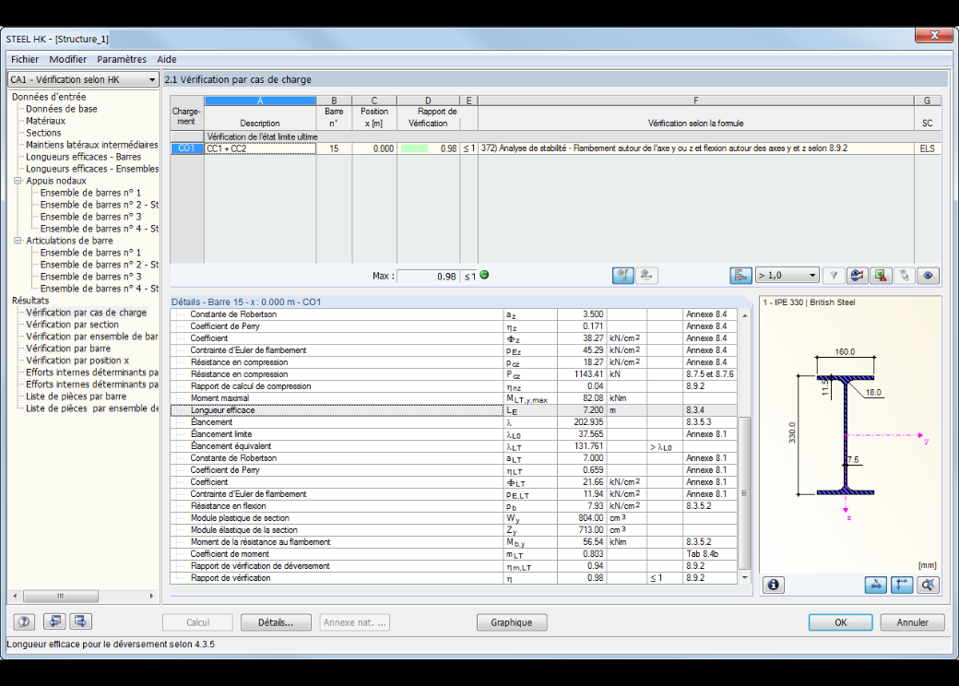959x686 pixels.
Task: Open the Modifier menu
Action: [68, 59]
